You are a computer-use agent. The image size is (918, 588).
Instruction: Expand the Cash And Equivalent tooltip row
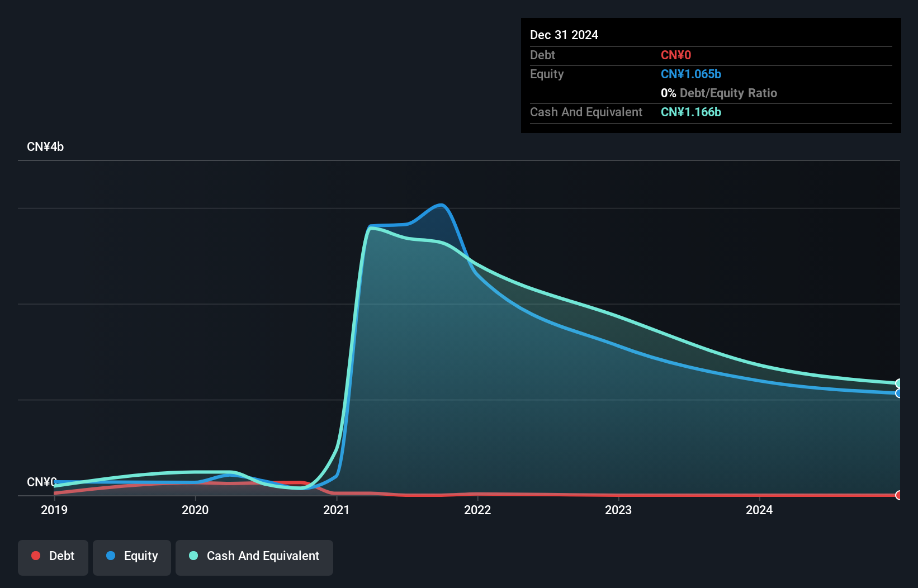(x=585, y=112)
